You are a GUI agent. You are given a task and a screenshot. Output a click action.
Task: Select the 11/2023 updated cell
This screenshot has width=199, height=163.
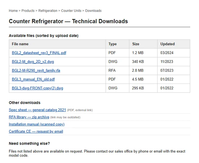pos(174,61)
